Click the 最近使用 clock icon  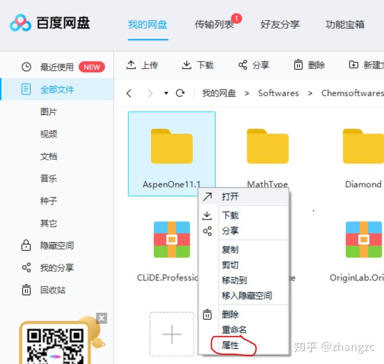click(x=26, y=67)
